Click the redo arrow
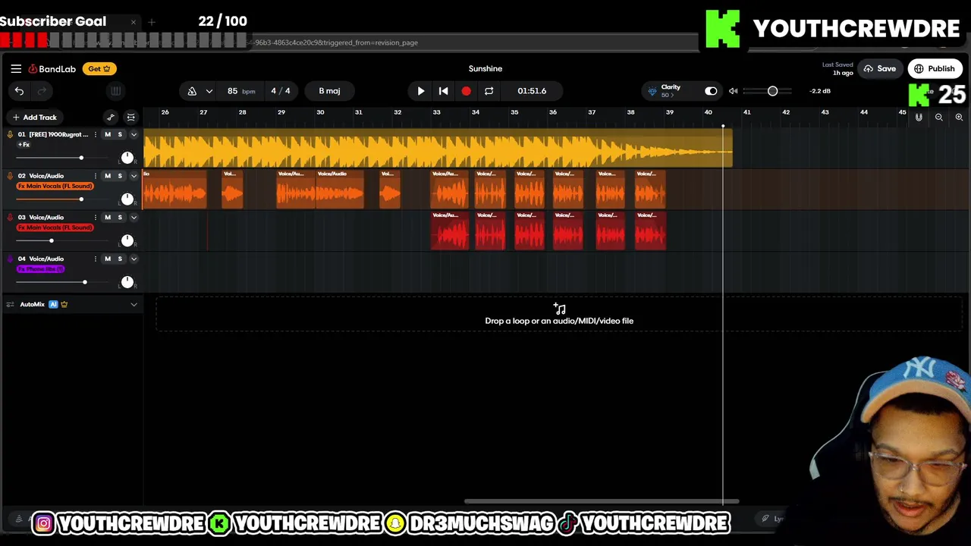The height and width of the screenshot is (546, 971). pyautogui.click(x=42, y=91)
